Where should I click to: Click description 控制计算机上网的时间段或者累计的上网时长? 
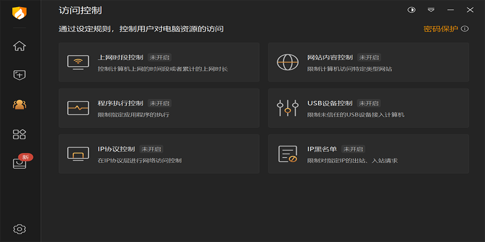163,69
